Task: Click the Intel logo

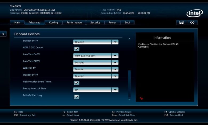Action: (x=195, y=13)
